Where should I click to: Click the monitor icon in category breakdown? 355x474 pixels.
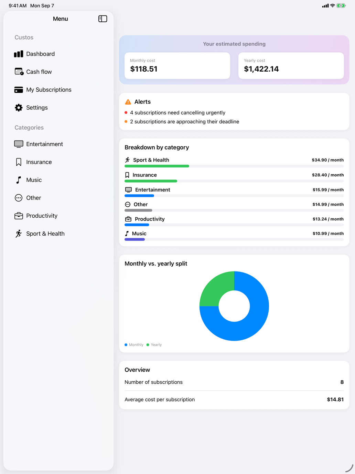click(128, 190)
